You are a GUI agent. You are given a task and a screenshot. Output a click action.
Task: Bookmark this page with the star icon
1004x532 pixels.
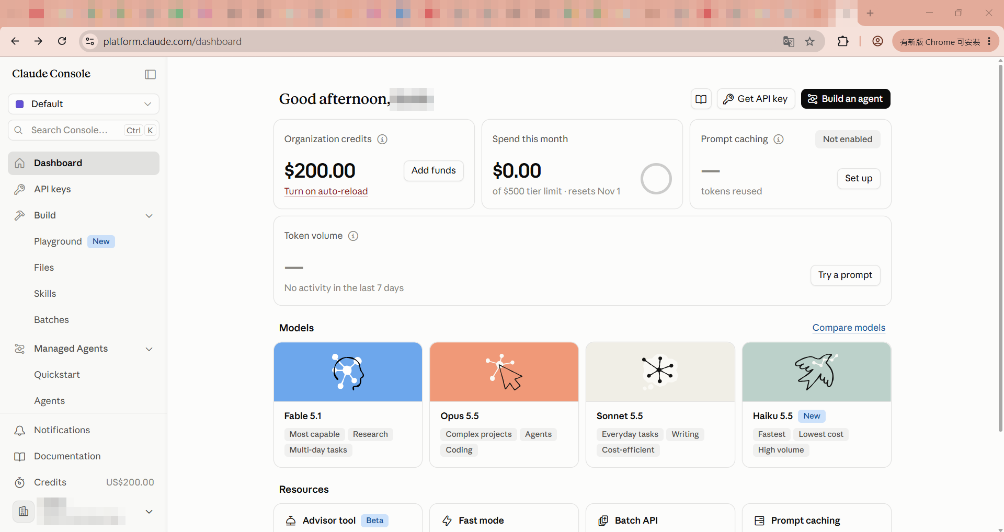pos(810,41)
